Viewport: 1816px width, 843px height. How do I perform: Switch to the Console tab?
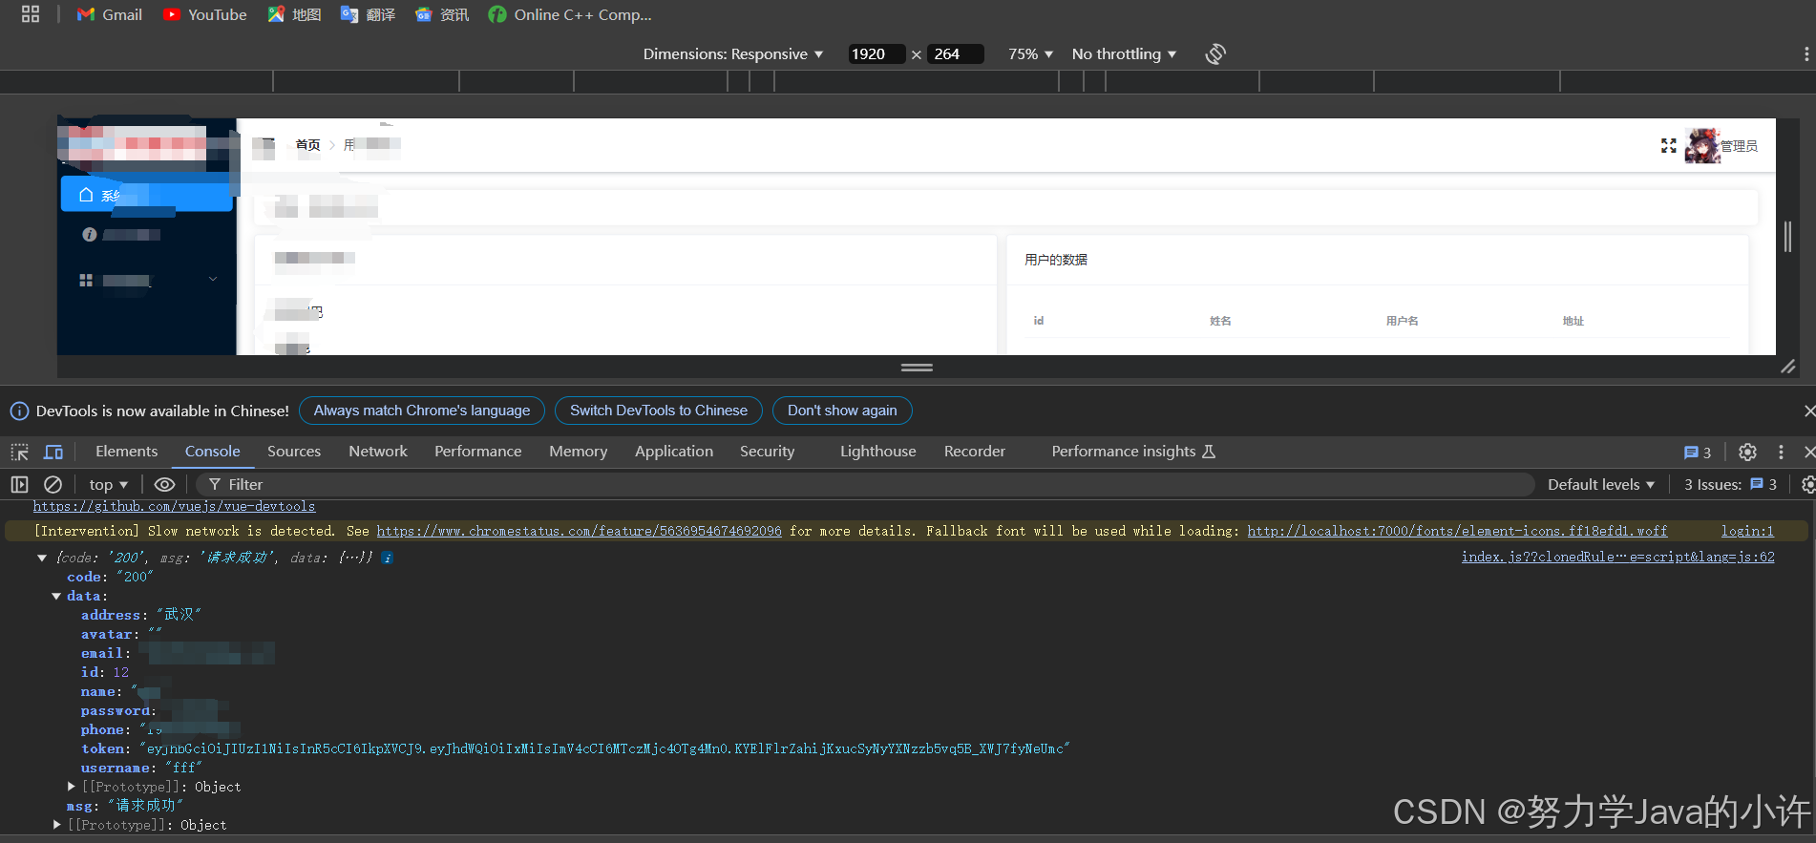[212, 452]
